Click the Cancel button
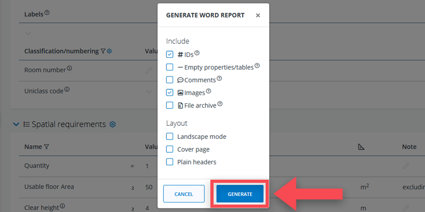Viewport: 425px width, 212px height. click(x=184, y=194)
